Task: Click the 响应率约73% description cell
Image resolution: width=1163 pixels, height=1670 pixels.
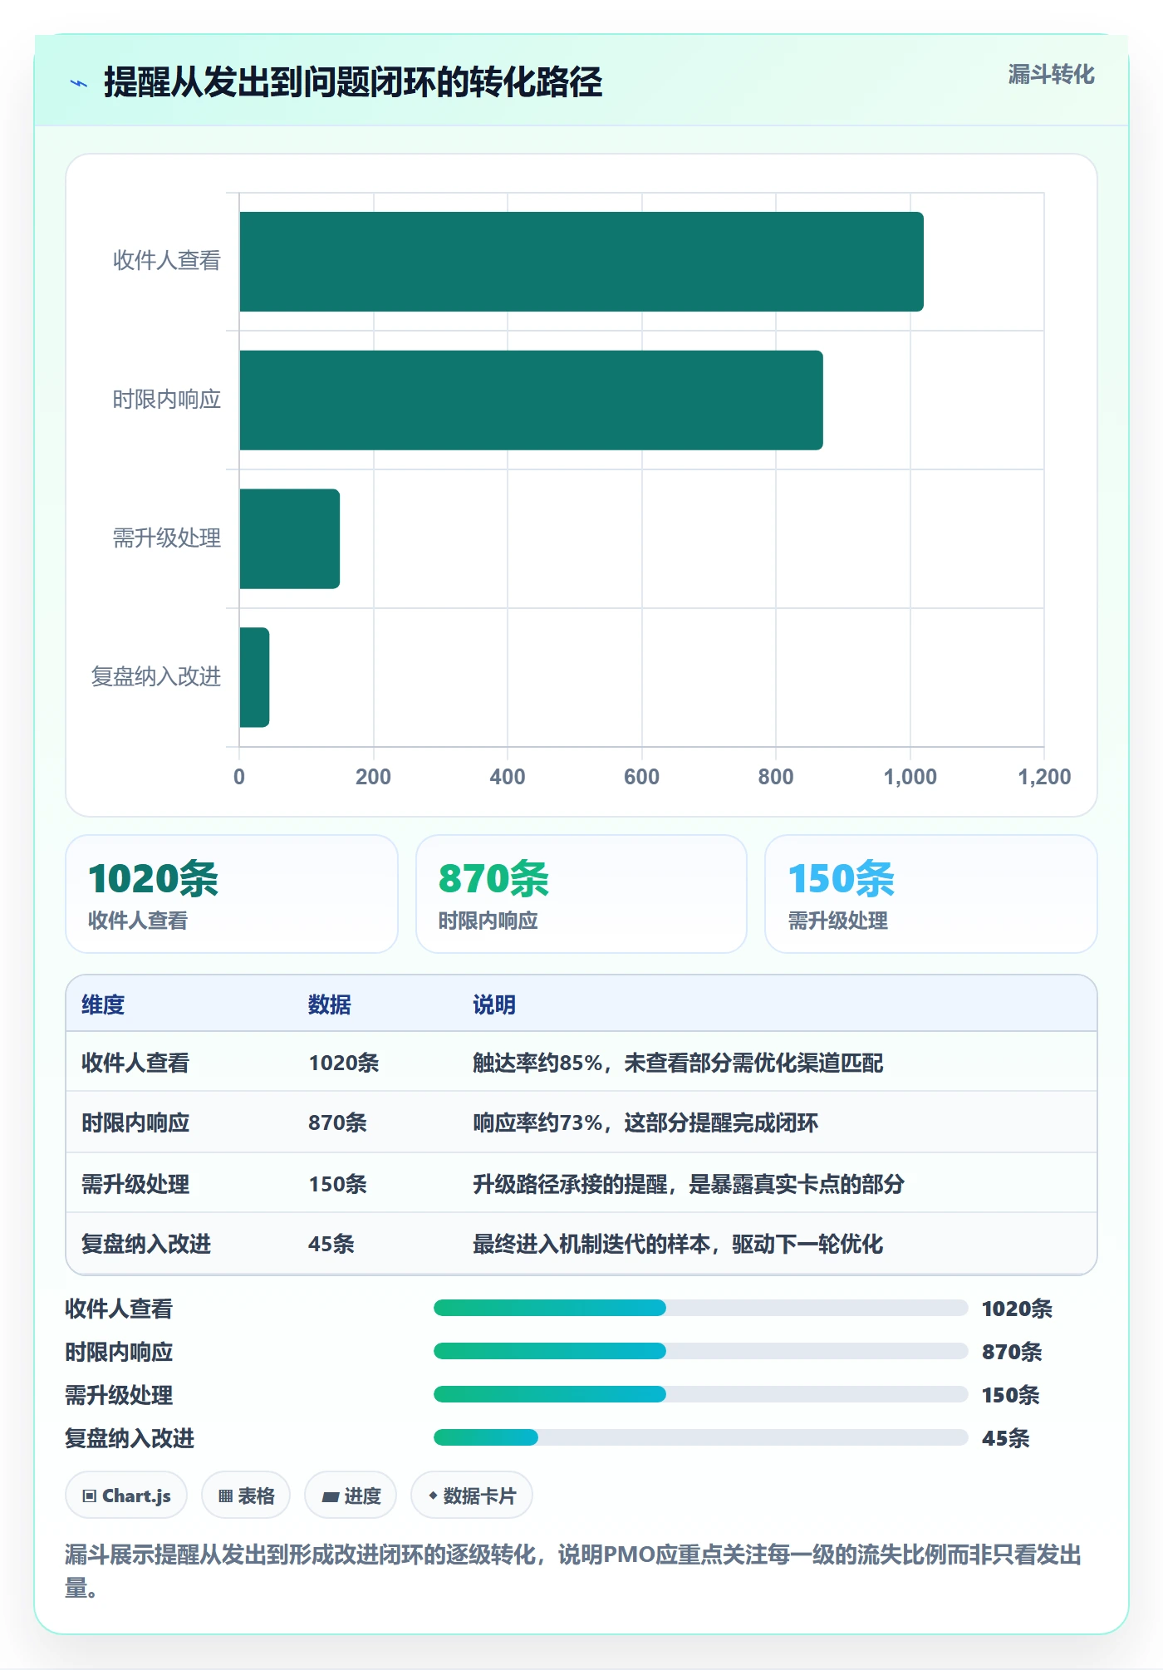Action: (x=645, y=1122)
